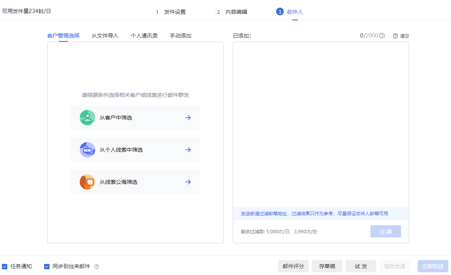Click the orange leads public pool icon
The height and width of the screenshot is (275, 451).
click(87, 182)
